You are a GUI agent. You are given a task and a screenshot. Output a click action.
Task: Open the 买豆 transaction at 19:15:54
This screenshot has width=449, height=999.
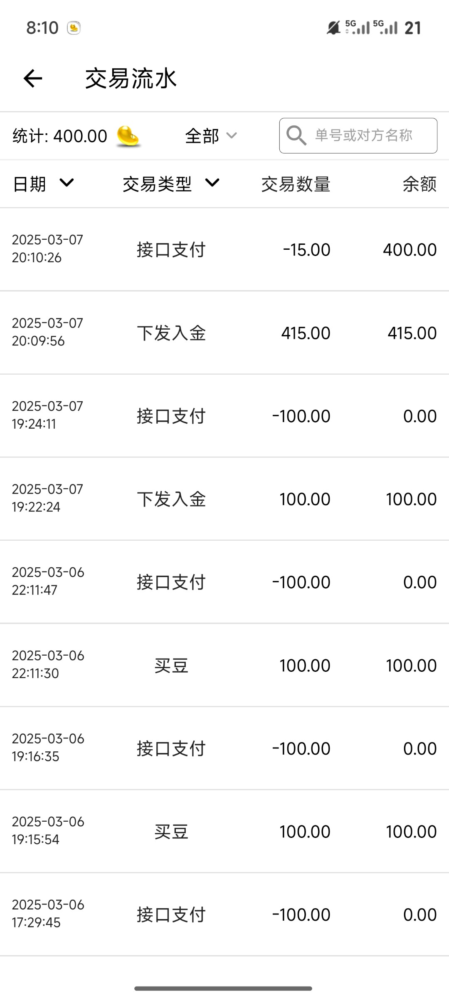(224, 831)
